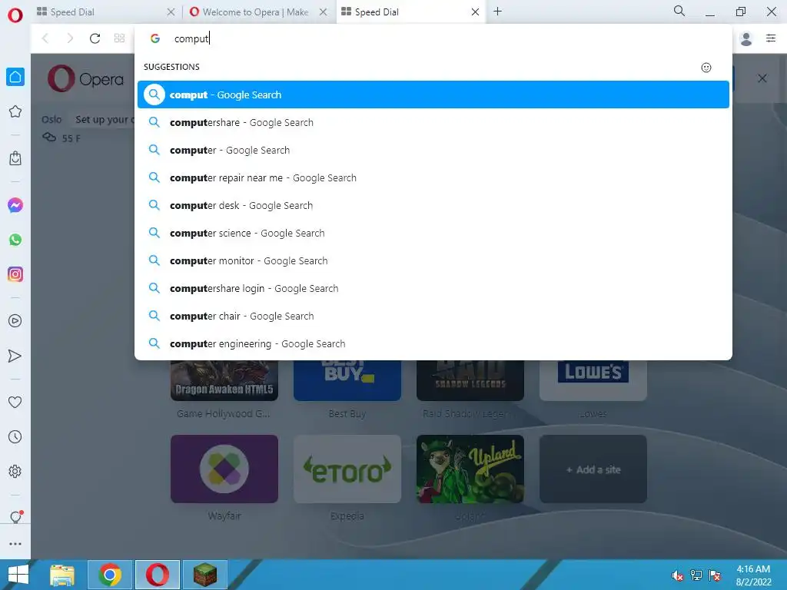Open Dragon Awaken HTML5 game tile
Screen dimensions: 787x590
[x=224, y=380]
